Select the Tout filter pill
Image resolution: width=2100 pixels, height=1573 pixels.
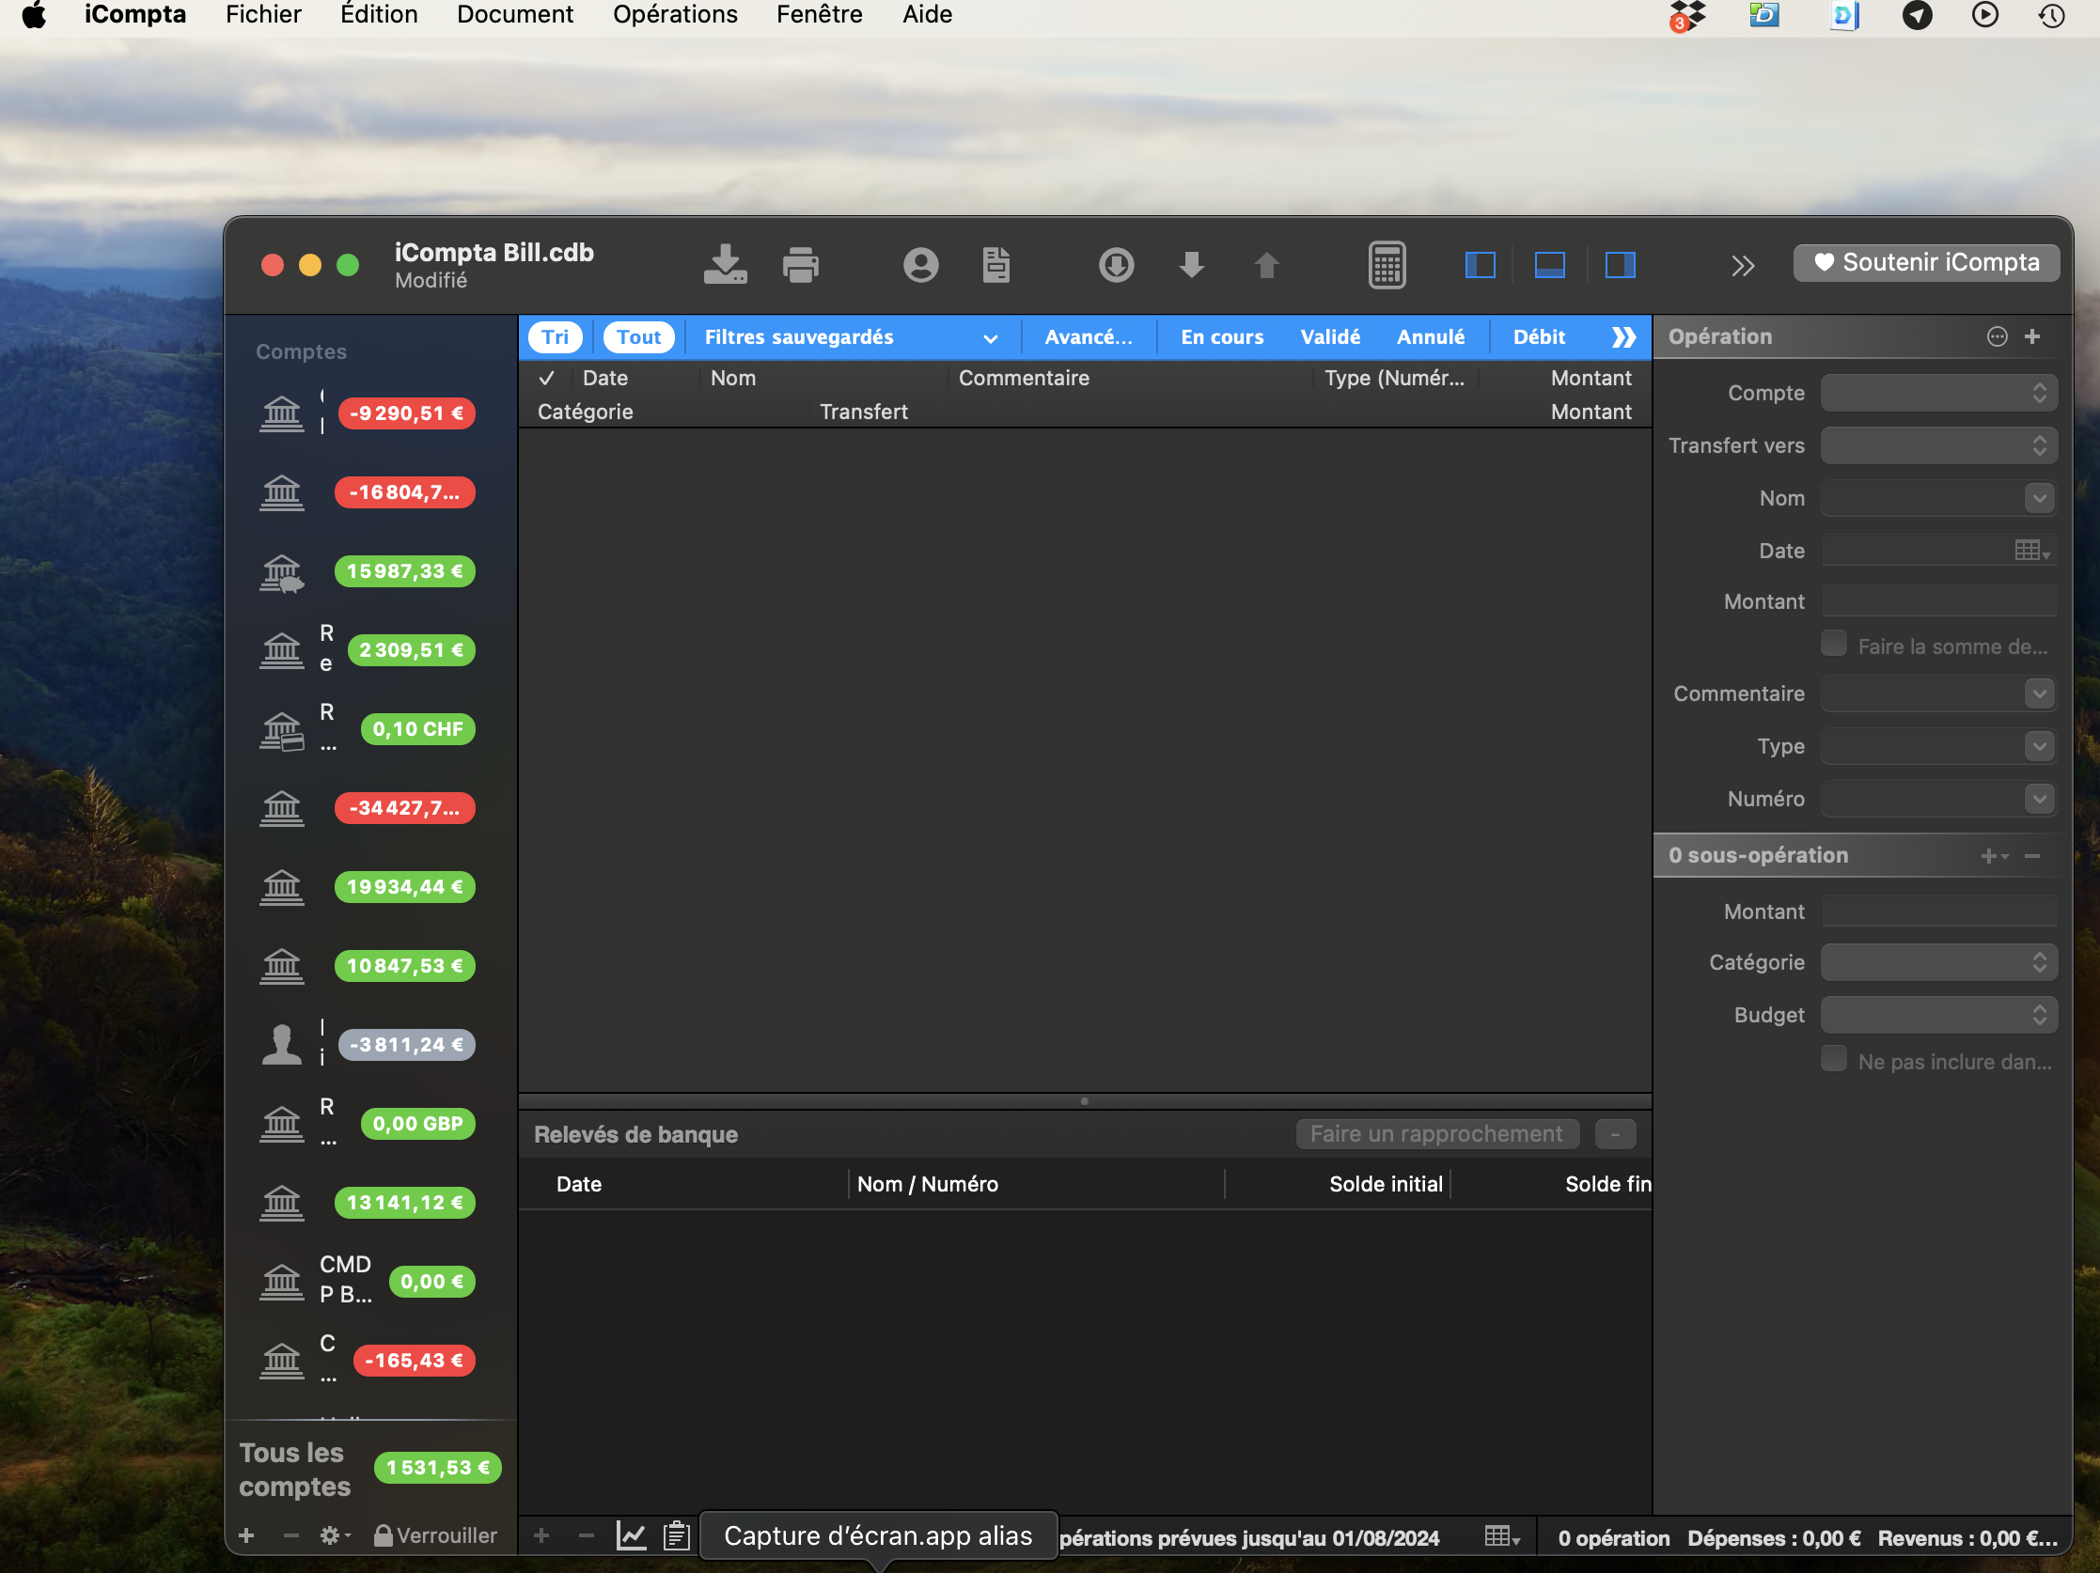[639, 336]
